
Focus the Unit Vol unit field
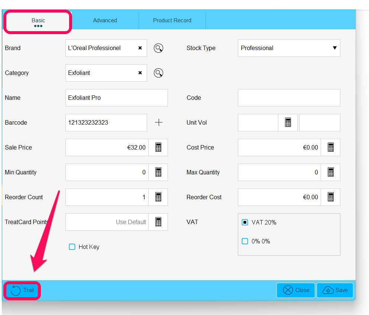[x=320, y=122]
